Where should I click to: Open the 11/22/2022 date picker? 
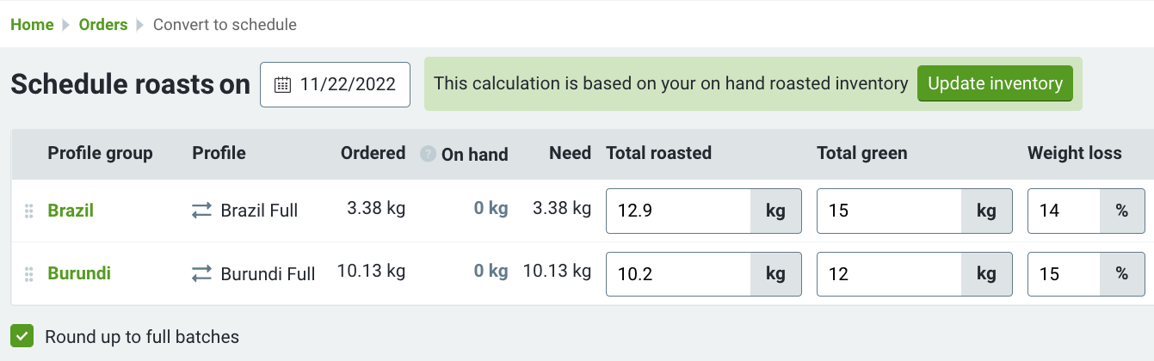(335, 84)
